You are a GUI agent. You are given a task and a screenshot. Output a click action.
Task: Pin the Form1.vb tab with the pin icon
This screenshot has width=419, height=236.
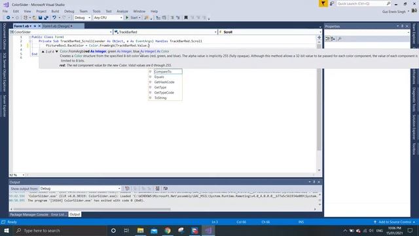pyautogui.click(x=35, y=26)
